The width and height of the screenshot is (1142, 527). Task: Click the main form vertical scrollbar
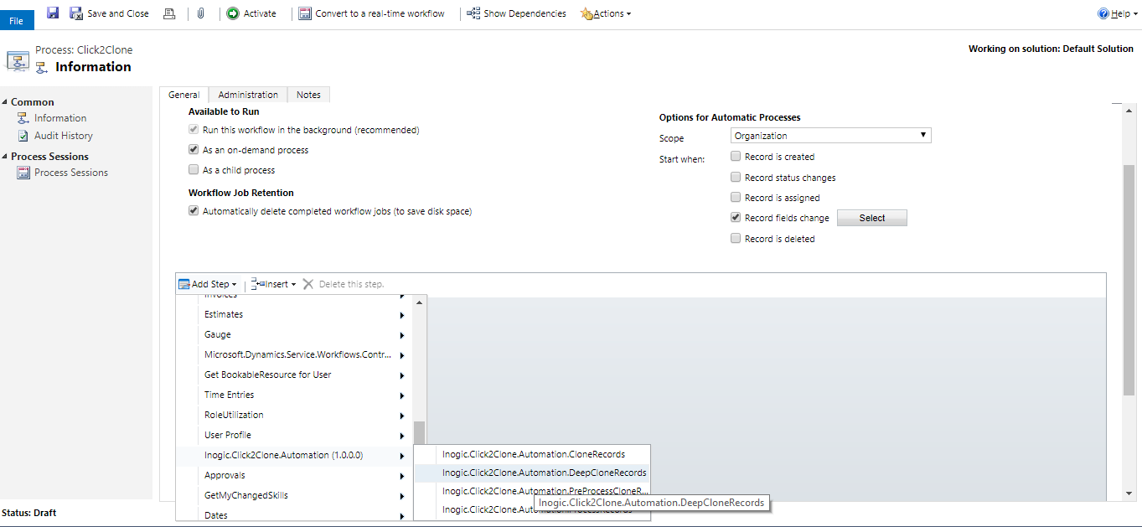[1128, 281]
